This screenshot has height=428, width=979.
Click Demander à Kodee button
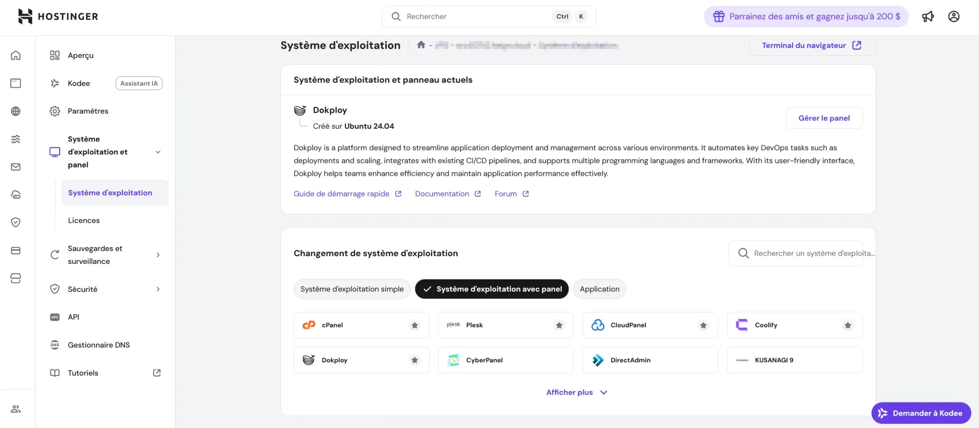[921, 413]
